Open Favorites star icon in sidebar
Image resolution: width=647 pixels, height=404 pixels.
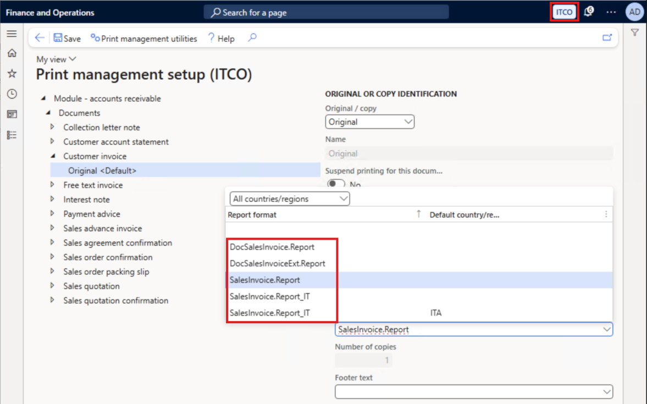12,74
